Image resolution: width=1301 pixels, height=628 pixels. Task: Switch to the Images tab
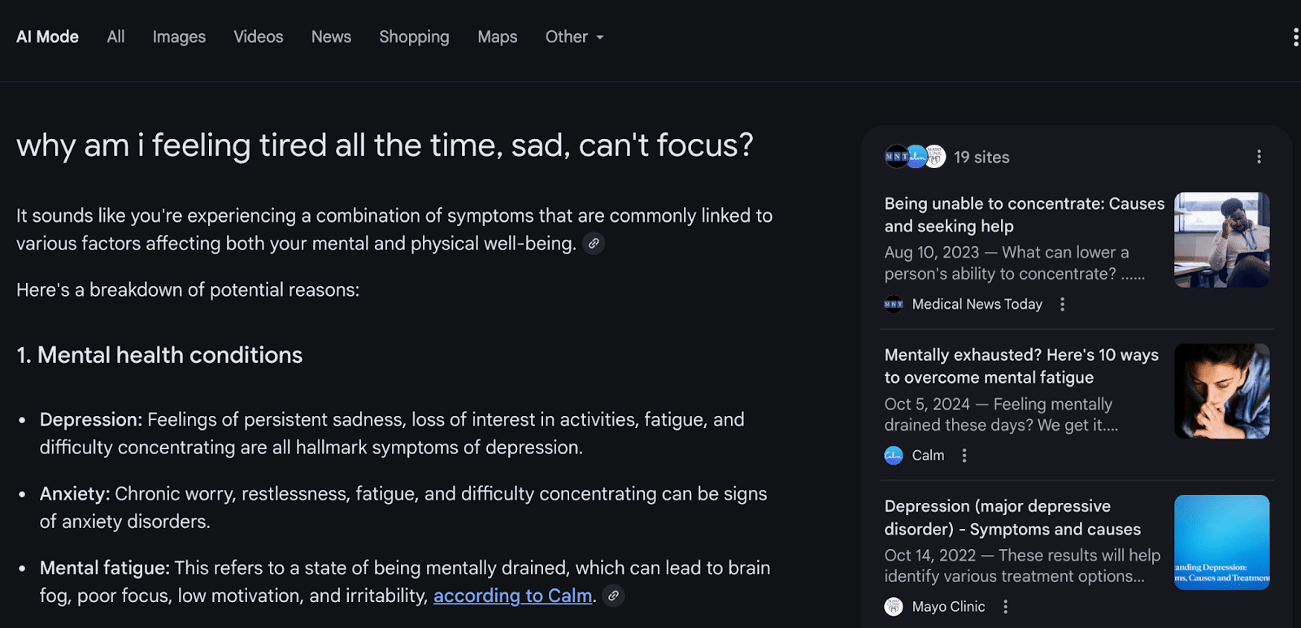pyautogui.click(x=179, y=37)
